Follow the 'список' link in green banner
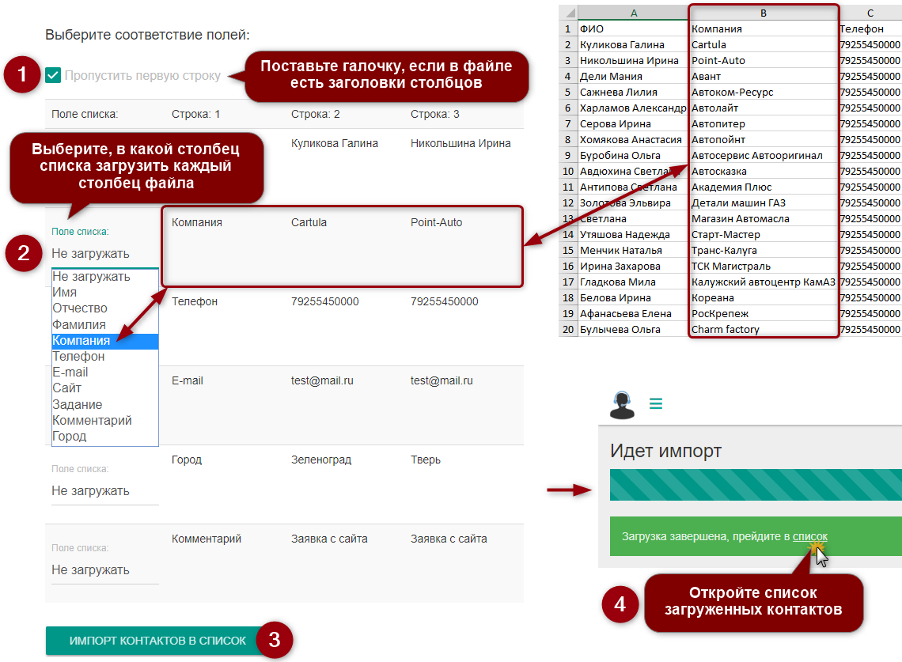 (809, 536)
